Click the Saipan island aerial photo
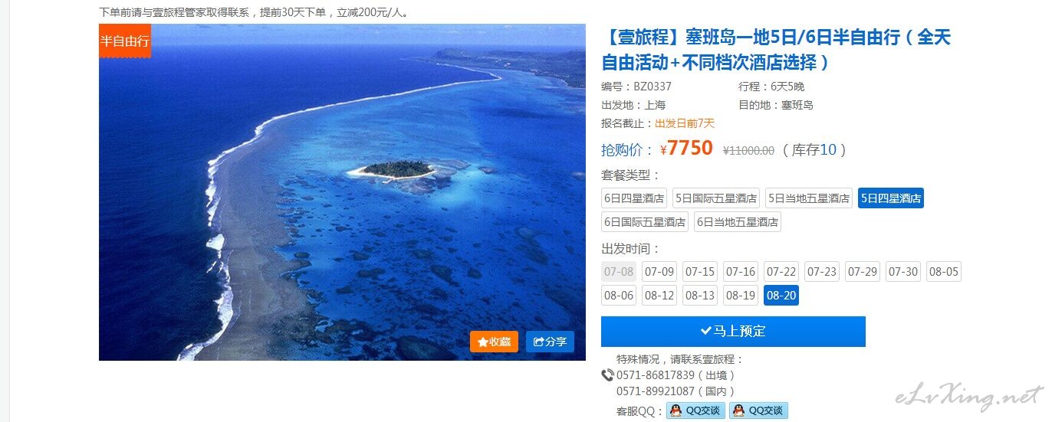Viewport: 1052px width, 422px height. [x=342, y=192]
